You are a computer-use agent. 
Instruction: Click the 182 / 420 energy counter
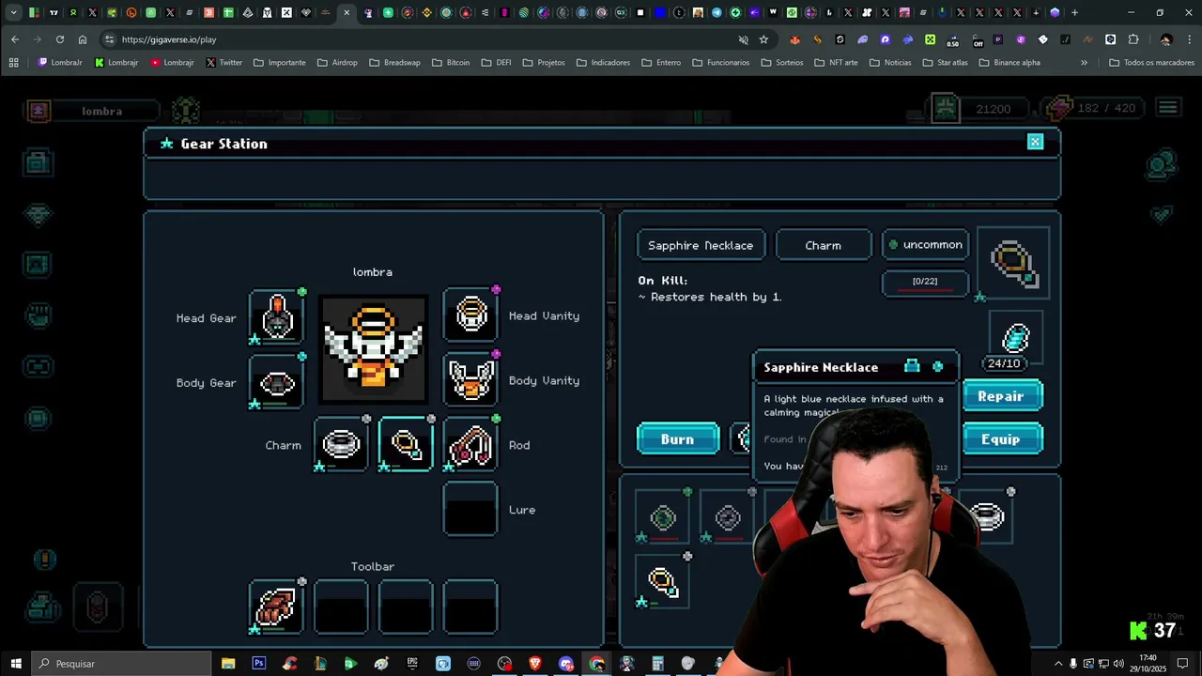[1092, 108]
